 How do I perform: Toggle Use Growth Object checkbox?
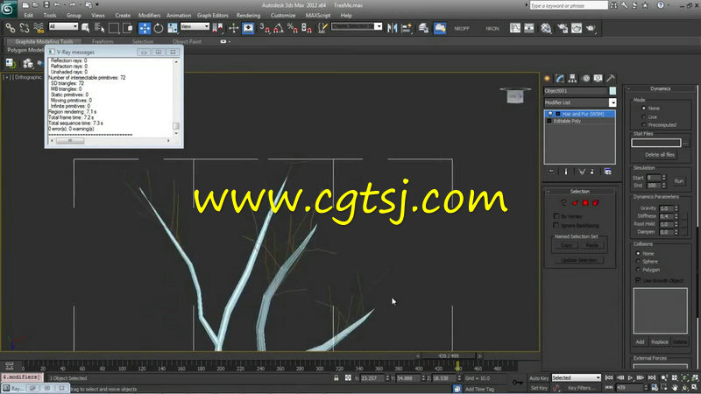click(638, 280)
